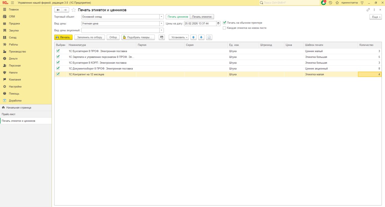Move row down with blue arrow
This screenshot has height=207, width=385.
coord(202,37)
